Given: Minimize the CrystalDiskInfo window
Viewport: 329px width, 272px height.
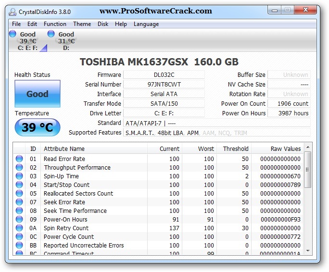Looking at the screenshot, I should coord(275,10).
